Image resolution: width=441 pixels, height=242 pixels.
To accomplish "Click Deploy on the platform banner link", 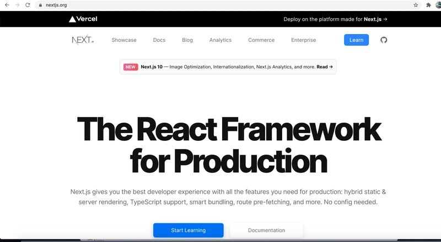I will (x=335, y=19).
